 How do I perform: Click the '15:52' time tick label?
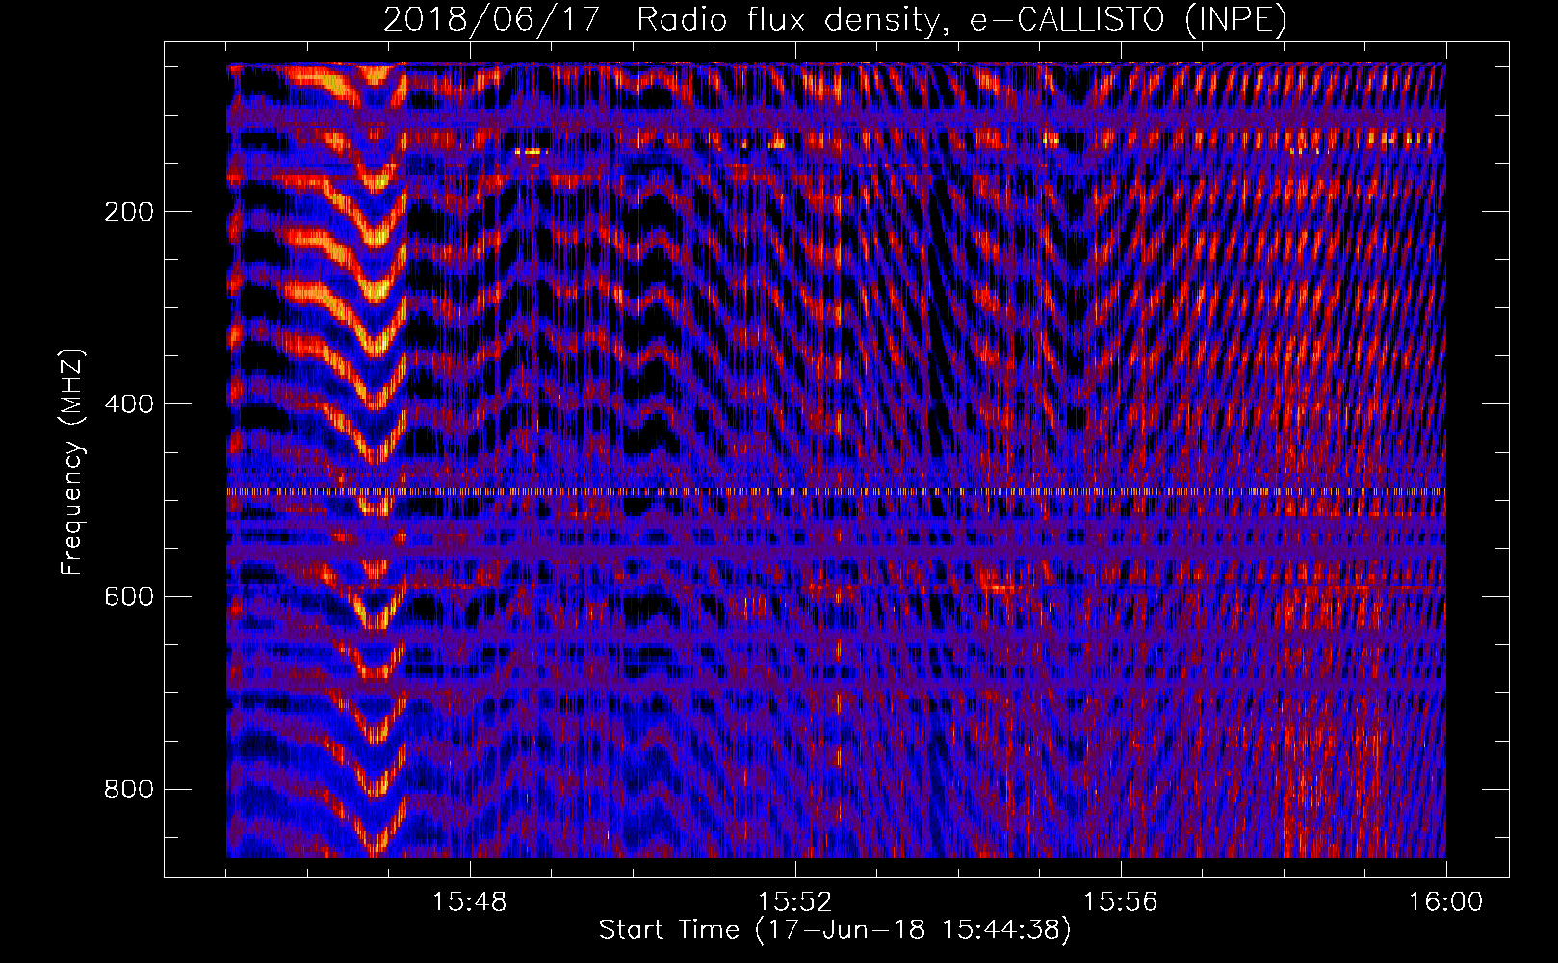pos(794,902)
